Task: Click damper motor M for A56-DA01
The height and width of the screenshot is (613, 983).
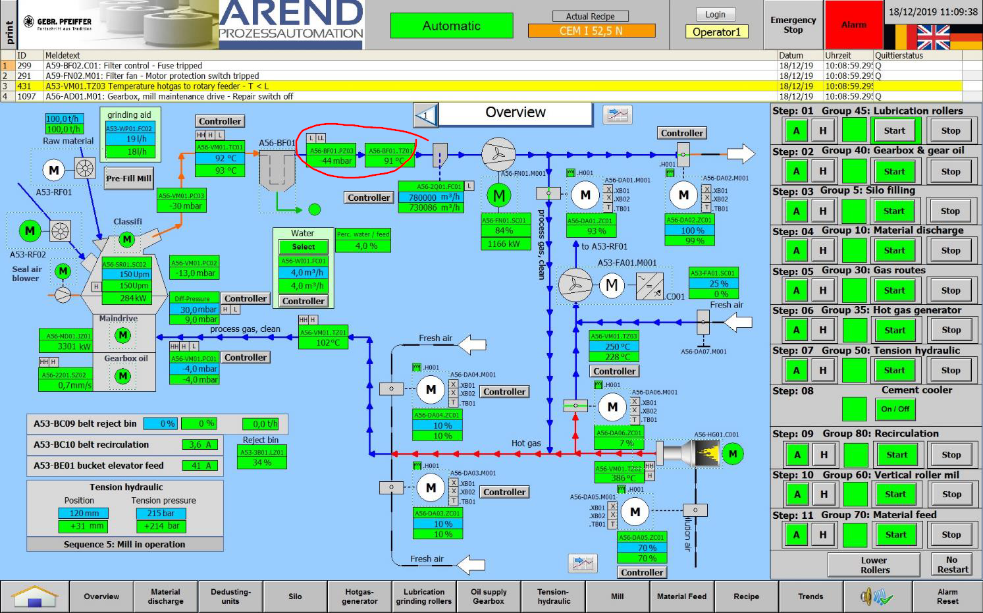Action: 585,195
